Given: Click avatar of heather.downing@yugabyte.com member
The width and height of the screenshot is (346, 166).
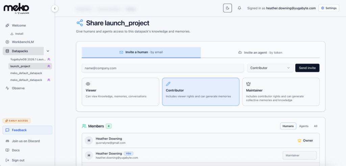Looking at the screenshot, I should (89, 155).
